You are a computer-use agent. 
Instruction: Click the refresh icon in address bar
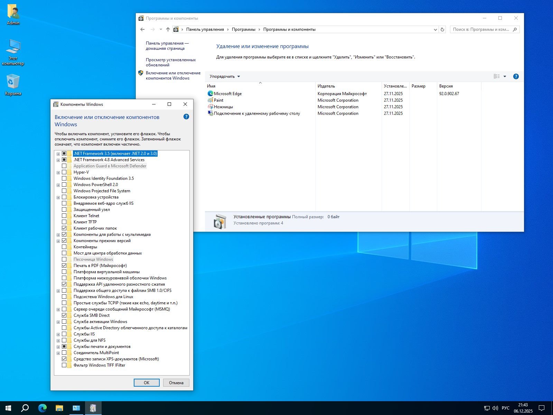pos(442,29)
